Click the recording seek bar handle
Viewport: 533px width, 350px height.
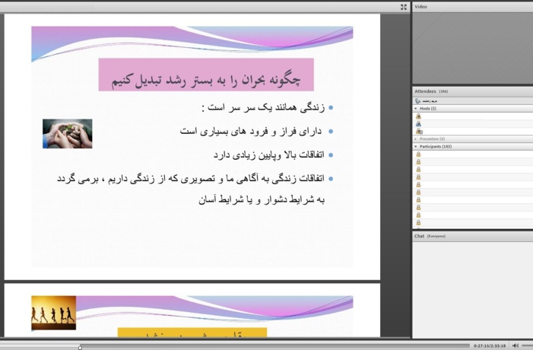[80, 347]
